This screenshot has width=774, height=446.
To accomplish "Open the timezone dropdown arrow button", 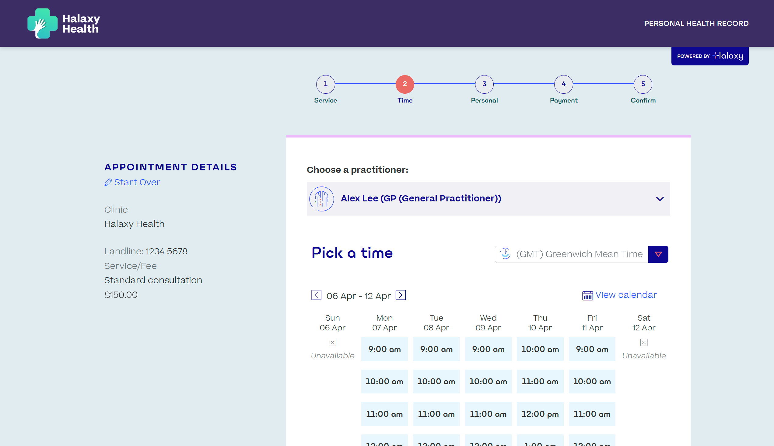I will 658,254.
